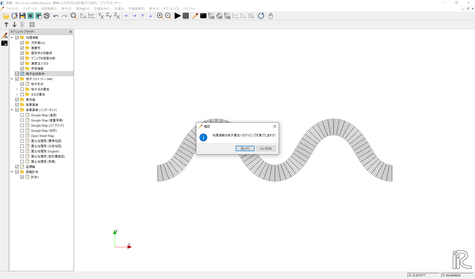This screenshot has width=475, height=279.
Task: Undo the last action
Action: click(56, 16)
